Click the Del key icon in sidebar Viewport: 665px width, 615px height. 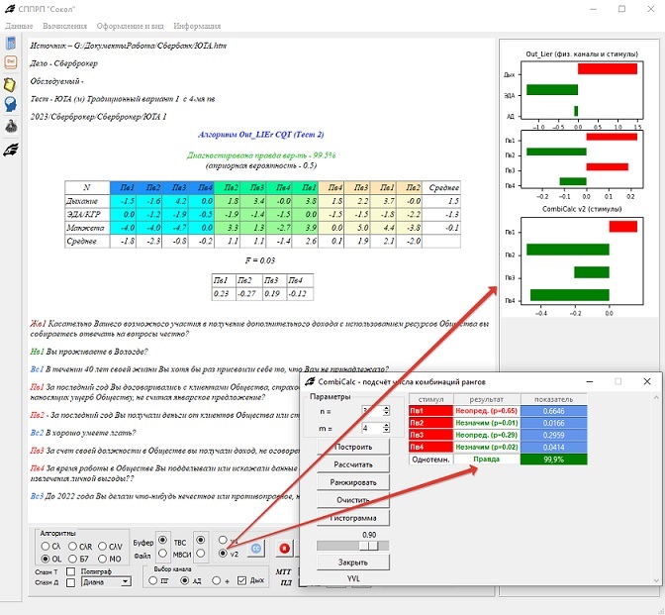11,62
